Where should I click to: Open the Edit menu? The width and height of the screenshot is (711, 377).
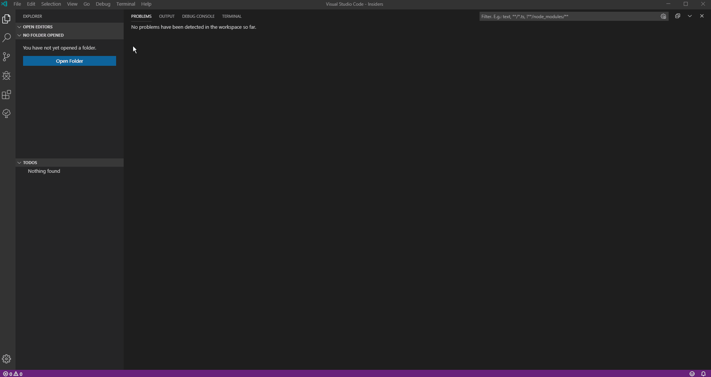point(31,4)
